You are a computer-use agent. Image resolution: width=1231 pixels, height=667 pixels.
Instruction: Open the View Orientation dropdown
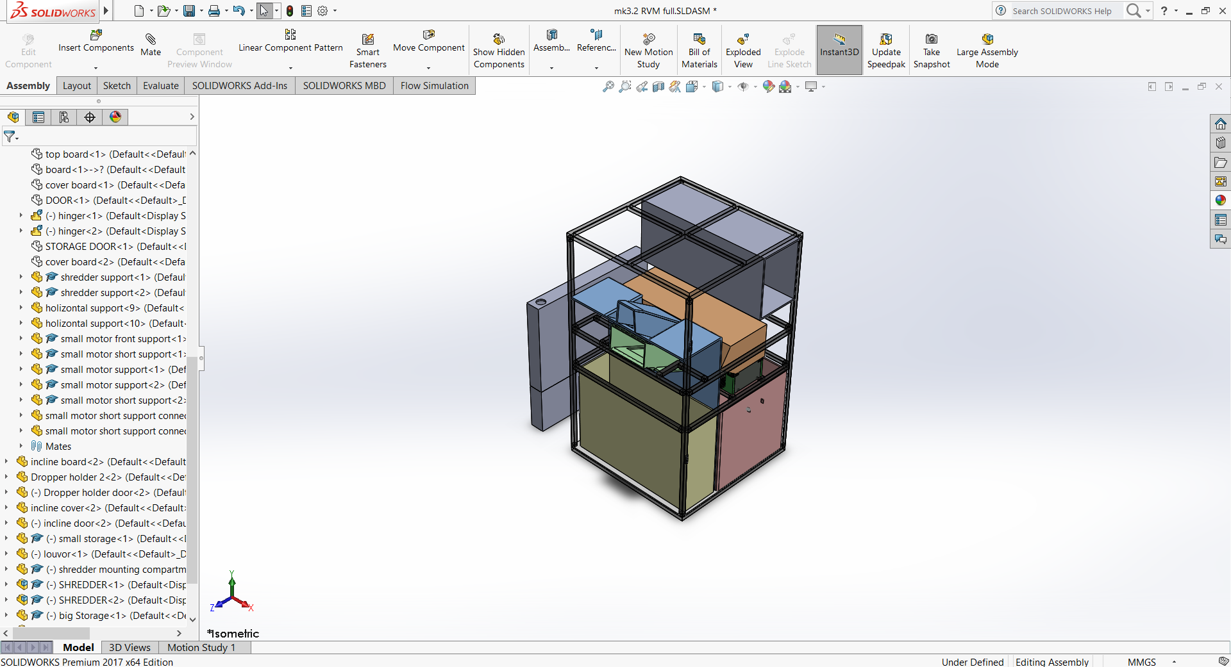click(721, 86)
